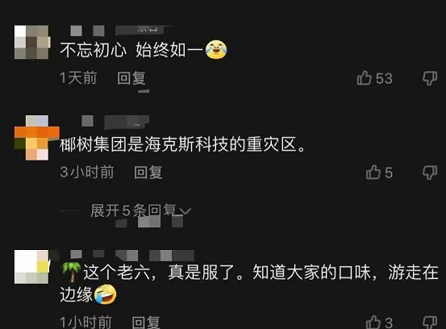Open the third commenter's white avatar
This screenshot has height=329, width=446.
coord(31,267)
